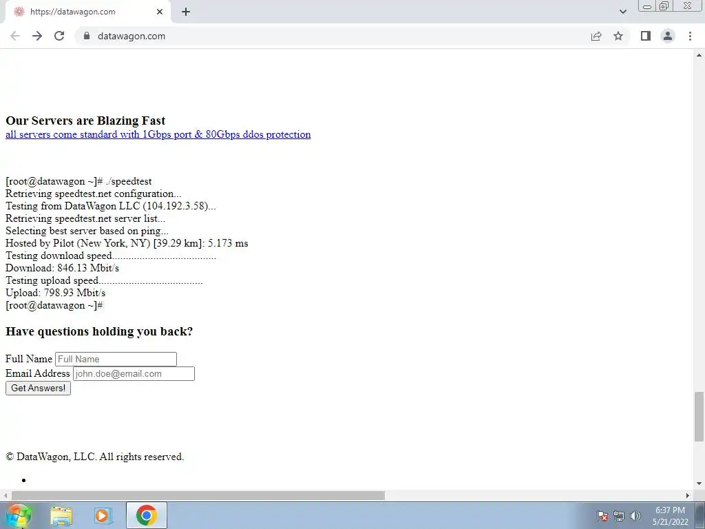Open Windows Explorer from the taskbar
The image size is (705, 529).
61,516
